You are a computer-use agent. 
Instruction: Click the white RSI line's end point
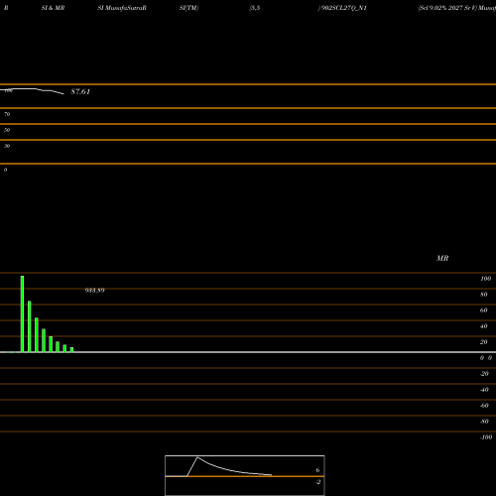pos(63,94)
